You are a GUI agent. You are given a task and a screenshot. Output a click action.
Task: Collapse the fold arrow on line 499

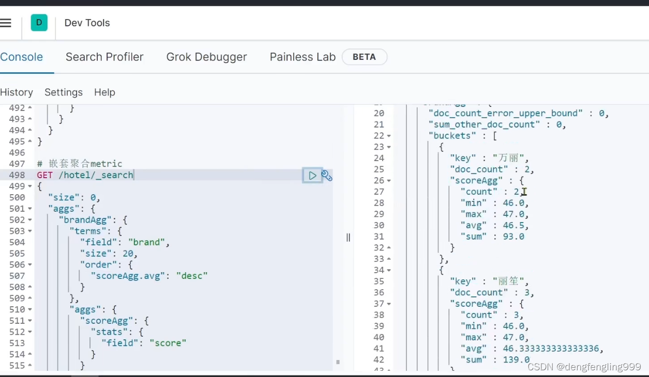pyautogui.click(x=29, y=186)
